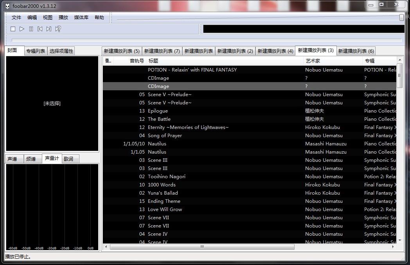Viewport: 410px width, 265px height.
Task: Sort by the 音轨号 column header
Action: point(129,61)
